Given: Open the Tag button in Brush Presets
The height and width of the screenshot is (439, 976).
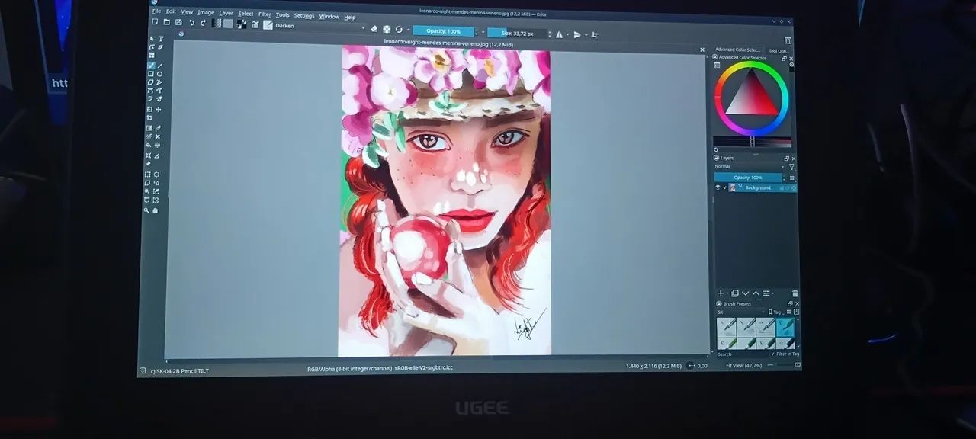Looking at the screenshot, I should (x=775, y=312).
